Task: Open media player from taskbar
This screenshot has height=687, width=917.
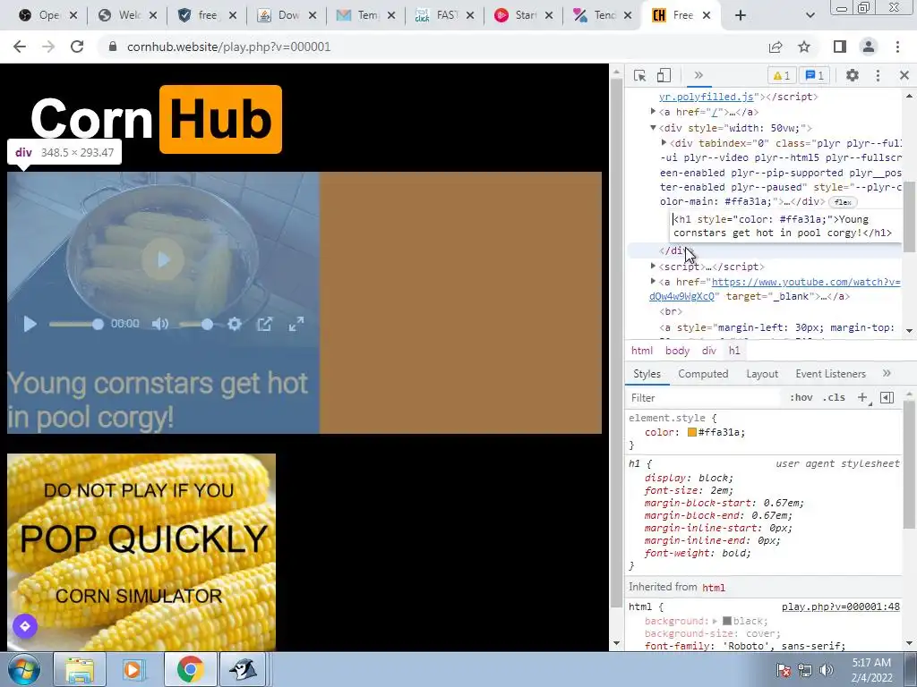Action: [x=134, y=669]
